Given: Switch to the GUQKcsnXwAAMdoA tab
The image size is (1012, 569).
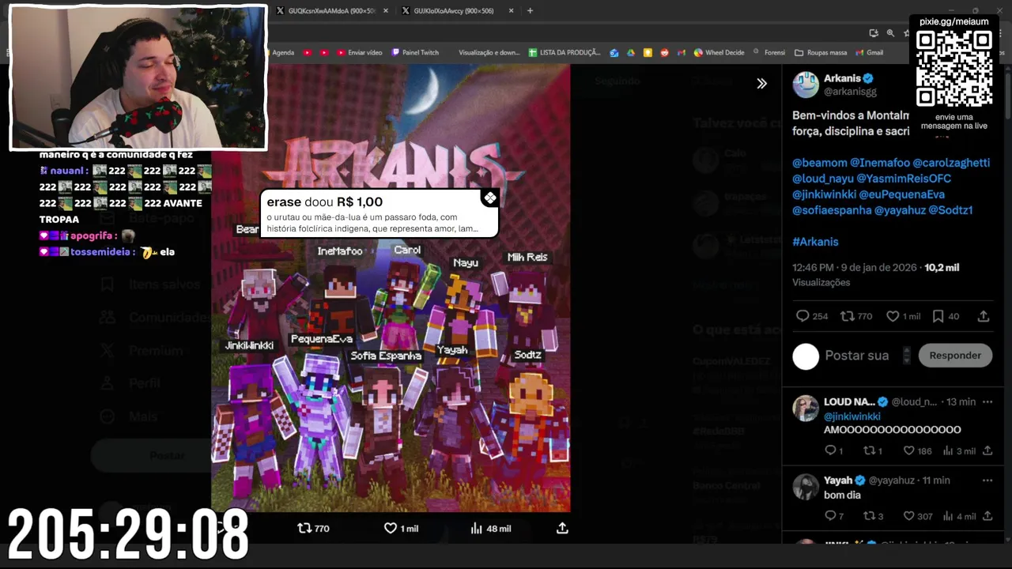Looking at the screenshot, I should coord(331,10).
